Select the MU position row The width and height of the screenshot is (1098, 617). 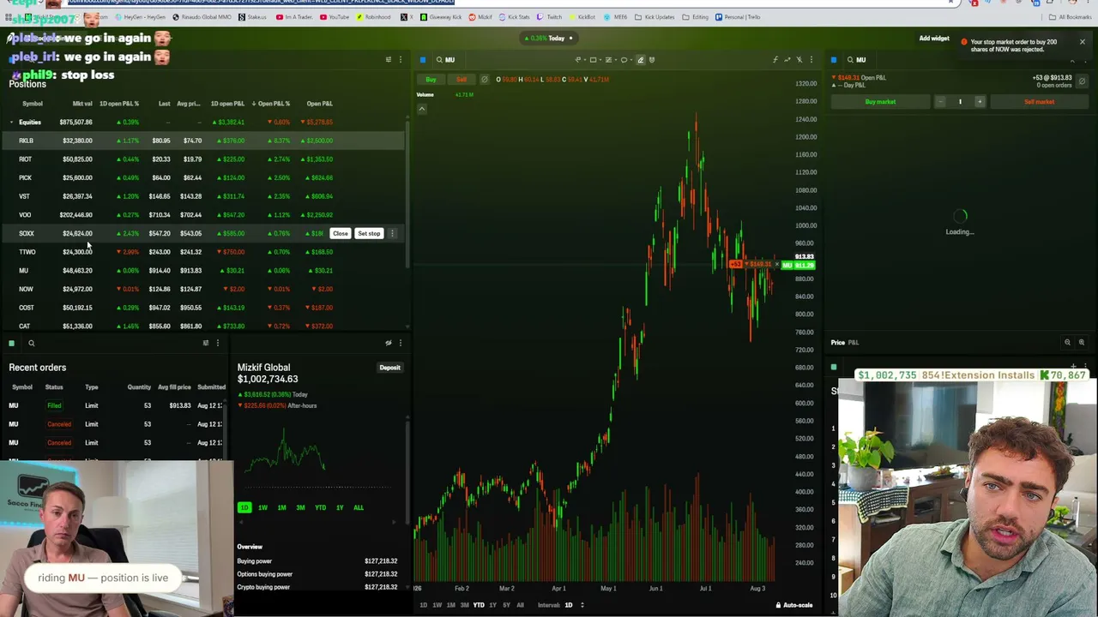click(204, 271)
